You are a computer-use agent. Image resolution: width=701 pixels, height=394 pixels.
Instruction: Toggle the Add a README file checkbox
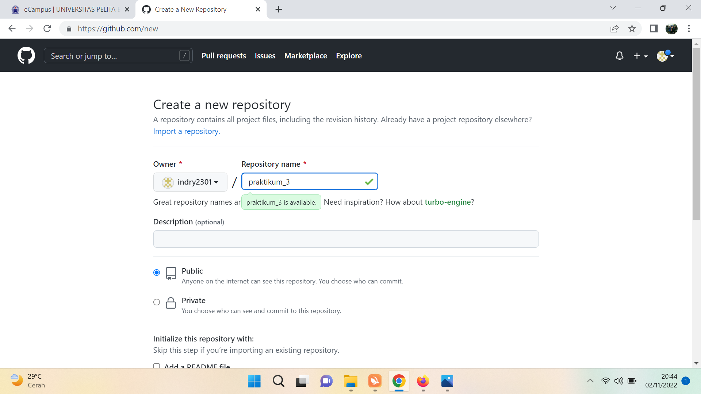pos(157,366)
